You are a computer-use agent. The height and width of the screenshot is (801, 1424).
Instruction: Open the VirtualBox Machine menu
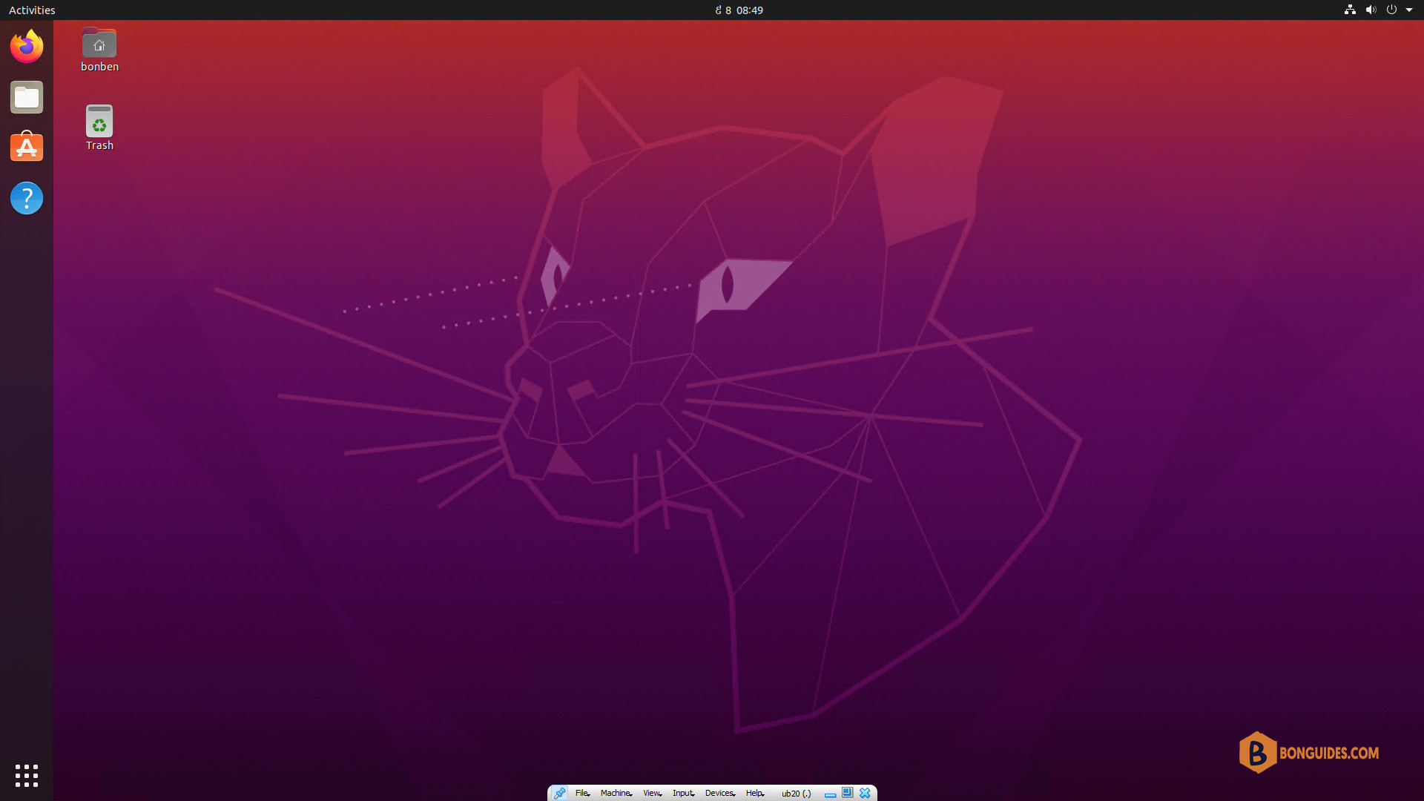pyautogui.click(x=616, y=793)
